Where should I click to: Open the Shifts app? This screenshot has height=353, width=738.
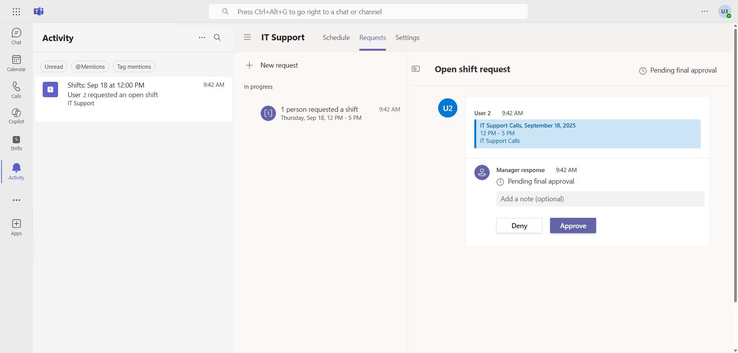click(16, 143)
